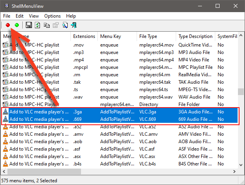Open the Options menu
Viewport: 245px width, 185px height.
(x=52, y=16)
